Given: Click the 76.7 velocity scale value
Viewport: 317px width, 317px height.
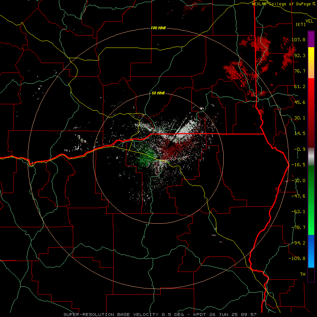Looking at the screenshot, I should tap(300, 71).
